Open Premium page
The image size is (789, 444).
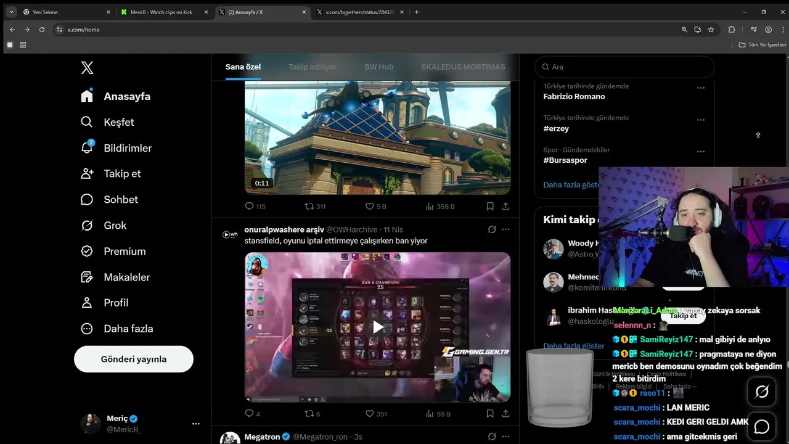click(x=113, y=252)
